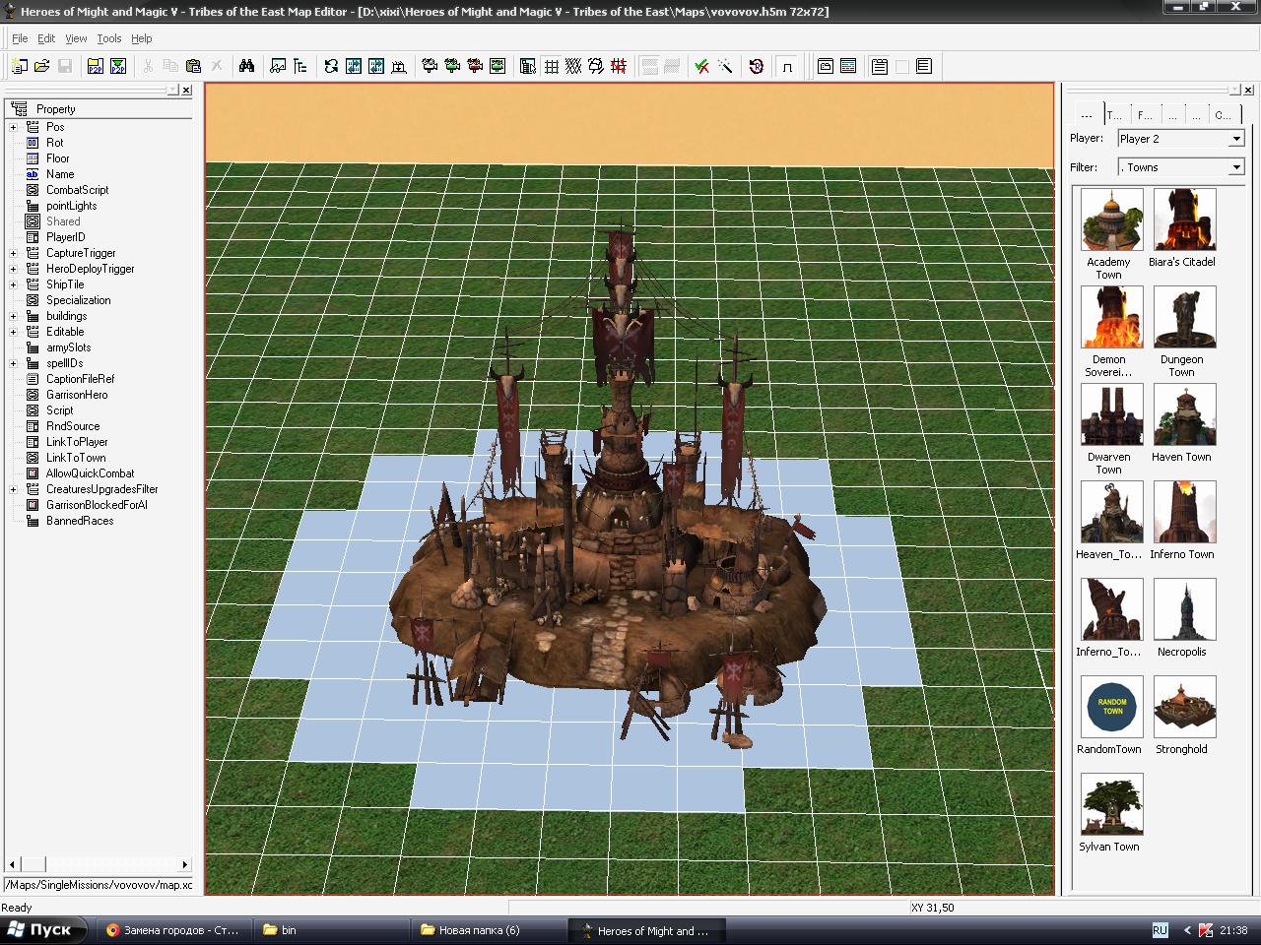This screenshot has height=945, width=1261.
Task: Select the Name property row
Action: tap(59, 174)
